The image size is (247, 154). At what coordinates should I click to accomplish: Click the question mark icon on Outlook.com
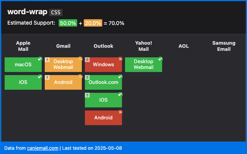point(87,78)
